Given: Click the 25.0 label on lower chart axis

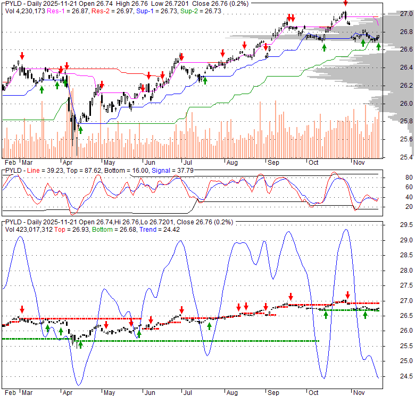Looking at the screenshot, I should tap(406, 361).
